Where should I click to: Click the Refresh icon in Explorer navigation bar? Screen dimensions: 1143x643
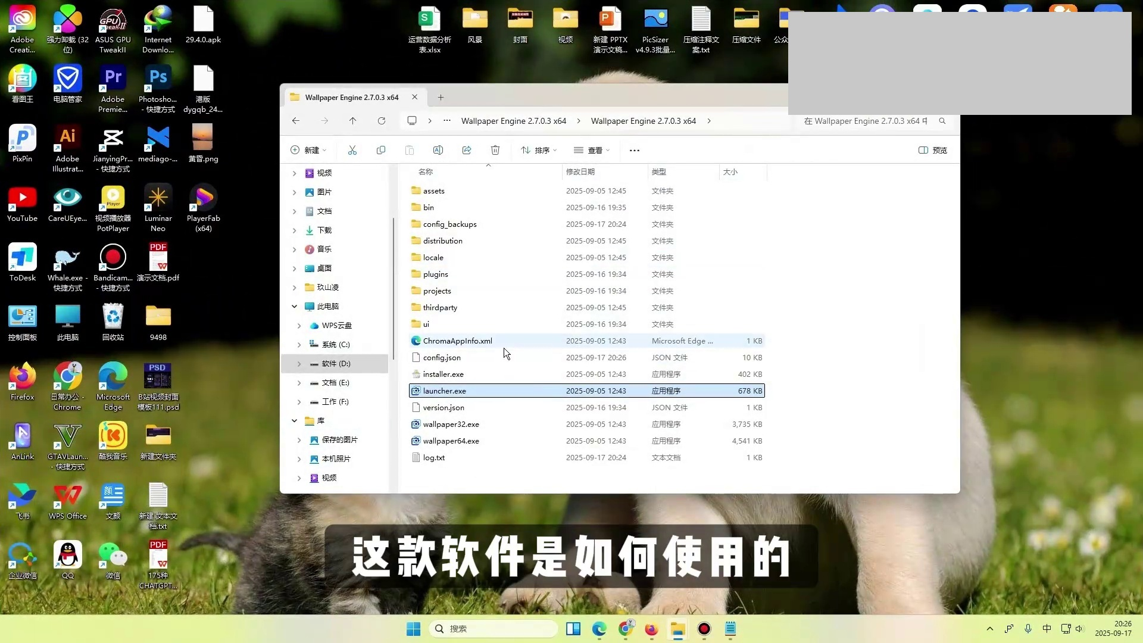[x=382, y=121]
